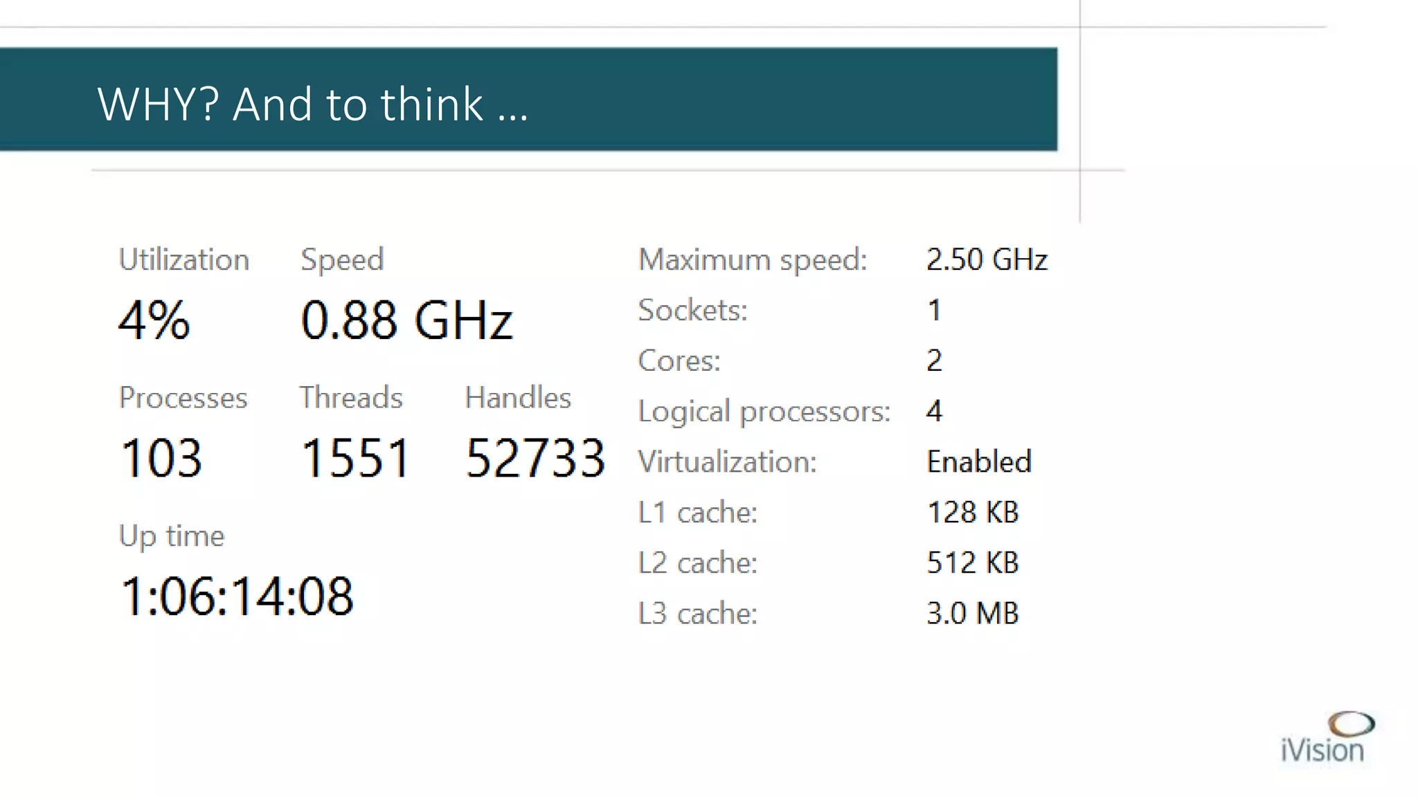Click the Utilization label

[184, 259]
